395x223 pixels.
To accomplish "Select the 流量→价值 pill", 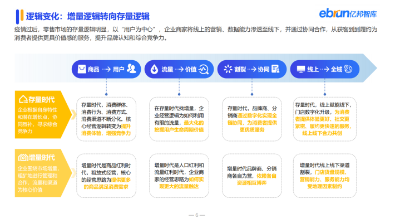I will [179, 69].
